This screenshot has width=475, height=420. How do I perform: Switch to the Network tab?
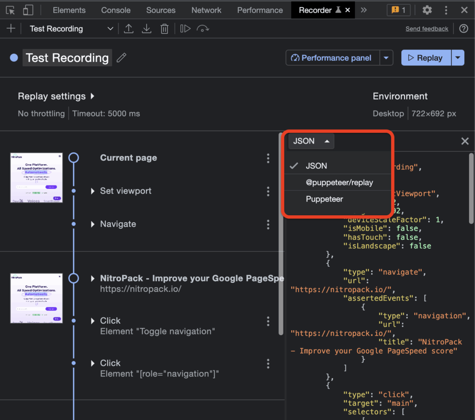[x=206, y=10]
